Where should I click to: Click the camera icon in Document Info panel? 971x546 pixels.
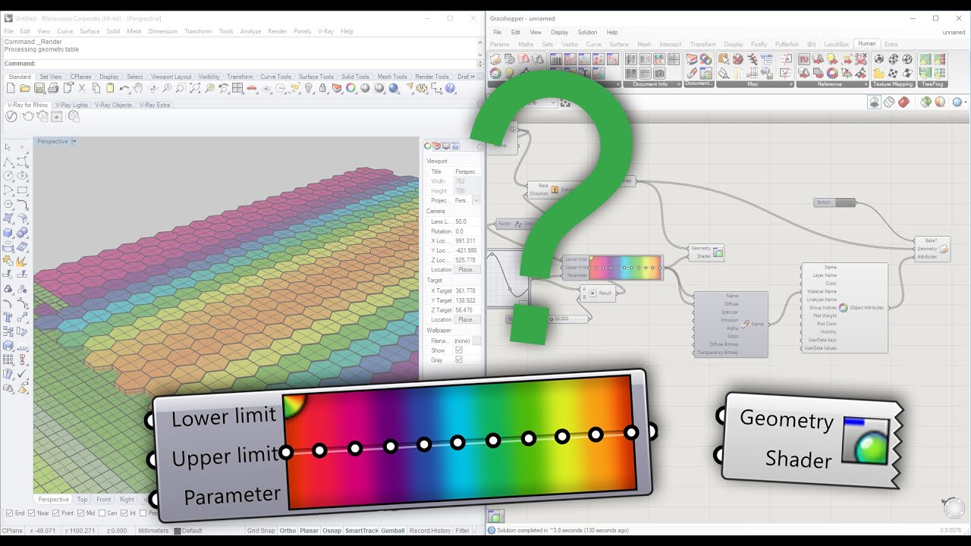(x=659, y=73)
